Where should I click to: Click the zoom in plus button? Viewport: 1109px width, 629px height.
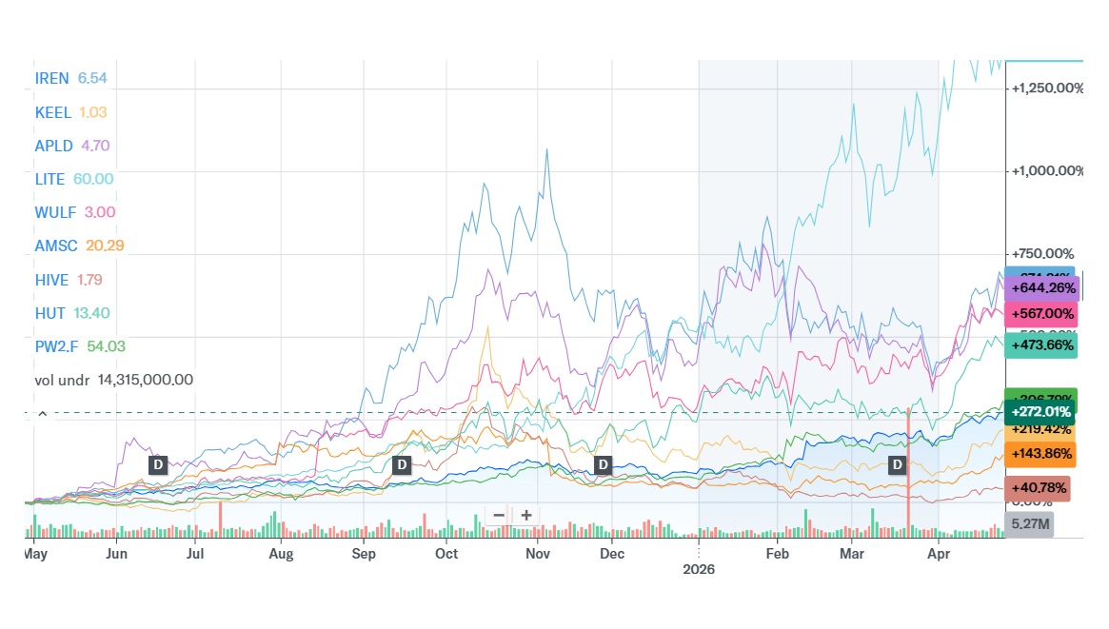click(x=526, y=515)
